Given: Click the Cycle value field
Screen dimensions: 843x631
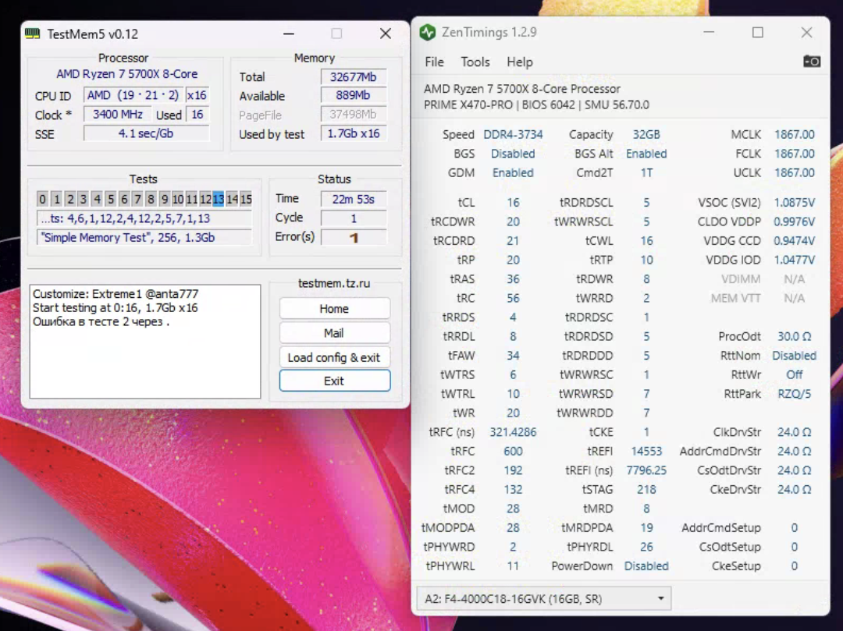Looking at the screenshot, I should pos(354,218).
